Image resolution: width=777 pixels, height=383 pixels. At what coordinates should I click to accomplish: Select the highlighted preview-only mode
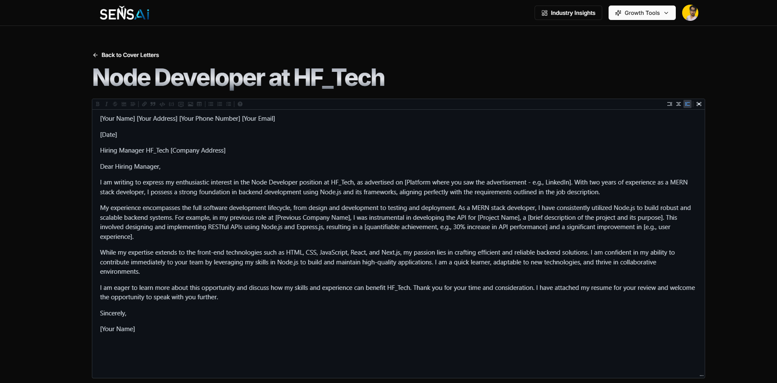coord(687,104)
